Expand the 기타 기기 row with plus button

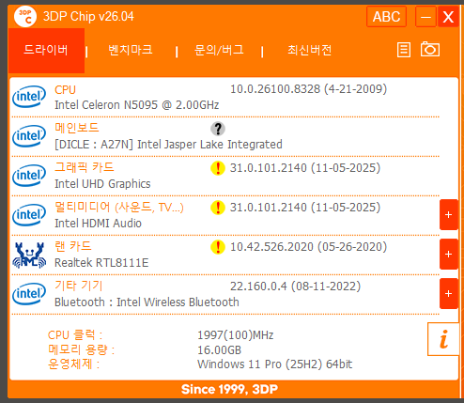coord(449,294)
